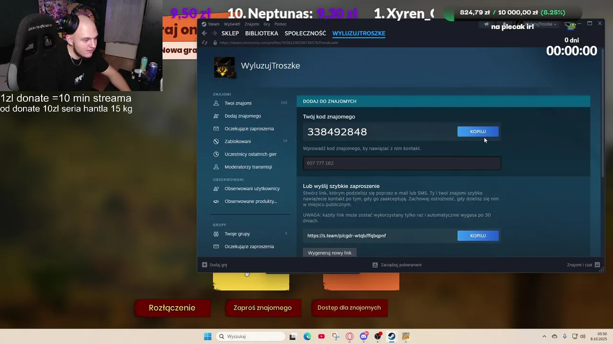Image resolution: width=613 pixels, height=344 pixels.
Task: Open Task View on the taskbar
Action: (293, 336)
